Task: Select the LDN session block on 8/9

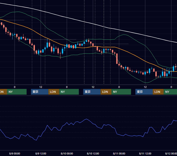Action: click(x=54, y=92)
